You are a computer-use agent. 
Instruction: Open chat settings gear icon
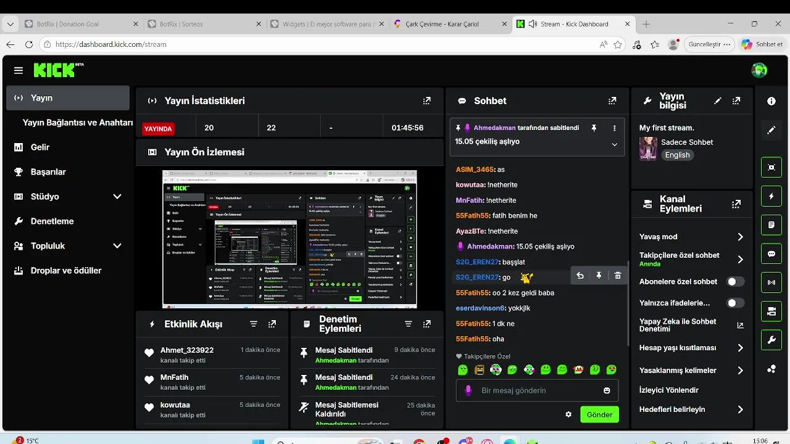pos(568,414)
